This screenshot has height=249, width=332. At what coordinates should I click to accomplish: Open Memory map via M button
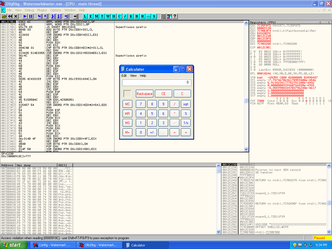tap(97, 16)
